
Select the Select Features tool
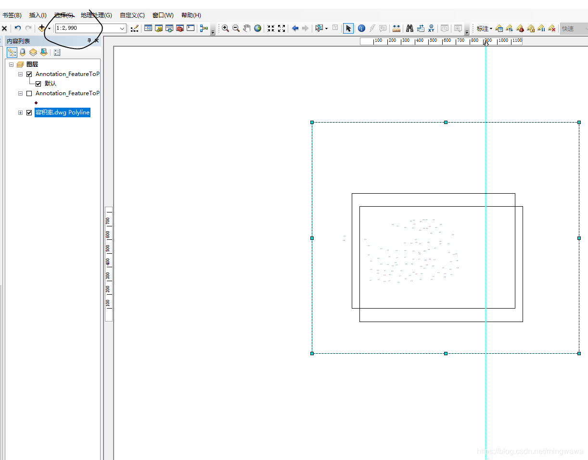[319, 28]
